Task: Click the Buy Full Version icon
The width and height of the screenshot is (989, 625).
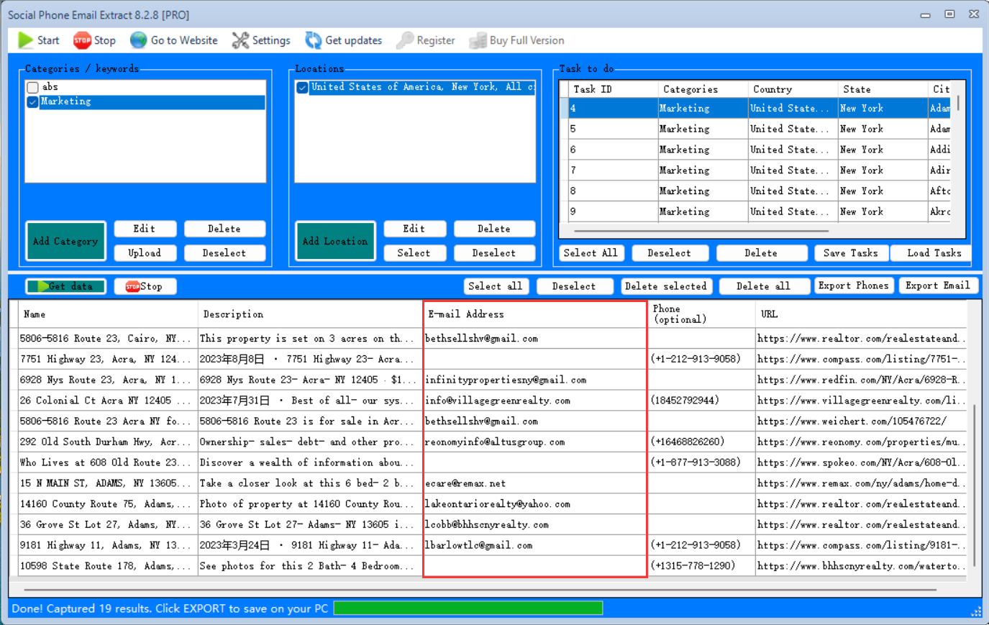Action: (478, 40)
